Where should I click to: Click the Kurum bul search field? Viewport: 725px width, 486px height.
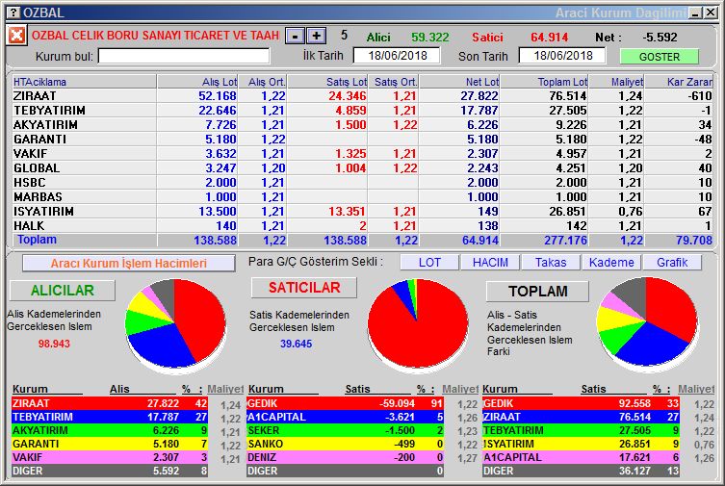coord(184,57)
